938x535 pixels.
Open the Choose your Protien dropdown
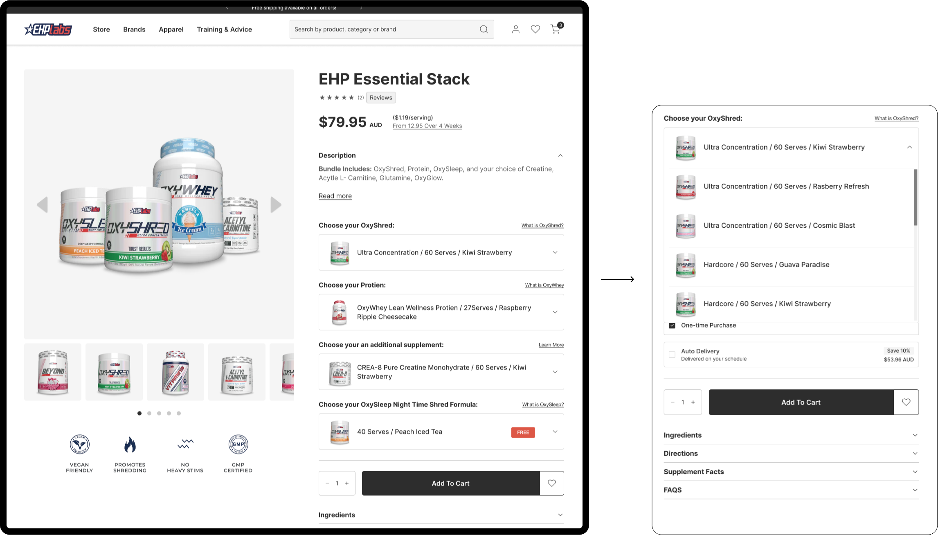441,312
